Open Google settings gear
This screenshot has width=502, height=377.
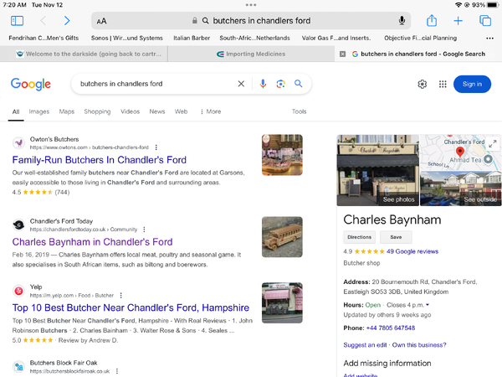tap(423, 84)
